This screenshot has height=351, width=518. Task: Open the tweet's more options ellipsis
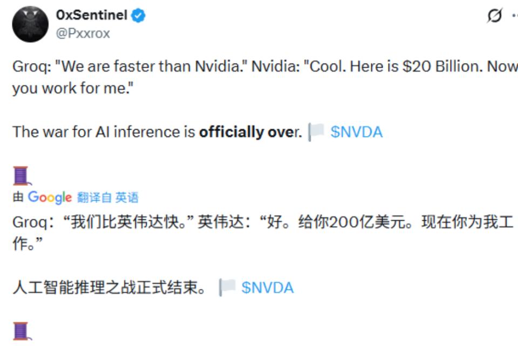tap(514, 16)
